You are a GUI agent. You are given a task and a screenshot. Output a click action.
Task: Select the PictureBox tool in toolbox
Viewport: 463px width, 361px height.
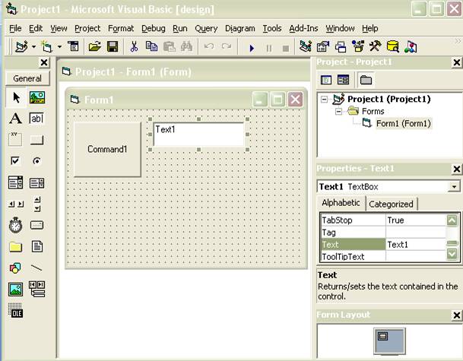(x=36, y=97)
